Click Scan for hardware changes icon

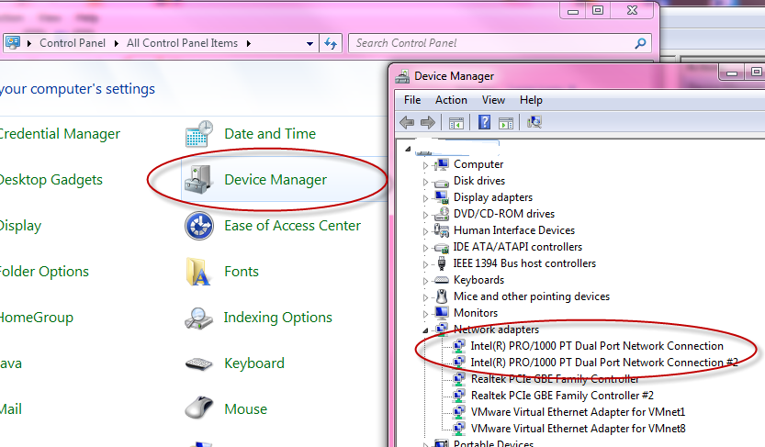(x=534, y=122)
